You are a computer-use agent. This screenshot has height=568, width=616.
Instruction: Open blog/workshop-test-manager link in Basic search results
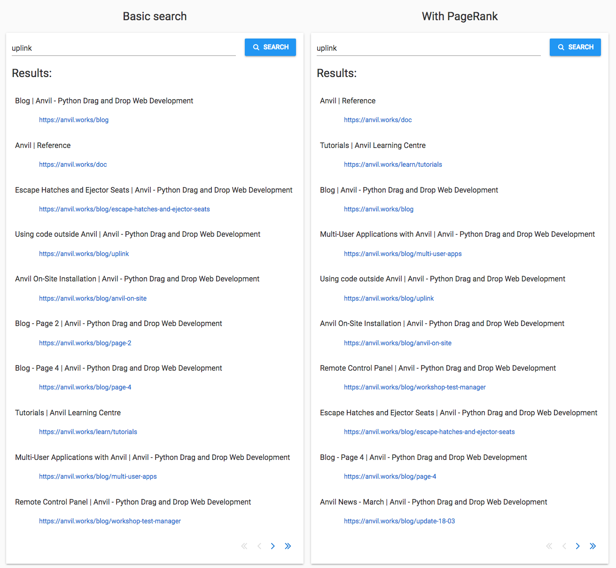tap(110, 521)
